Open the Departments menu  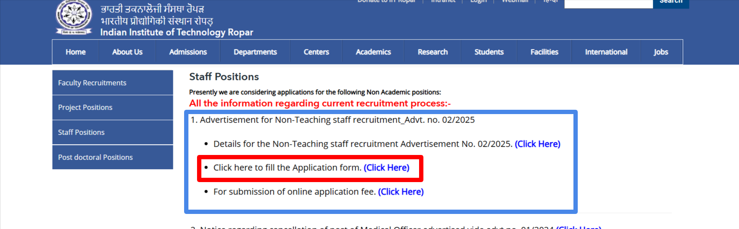[255, 52]
